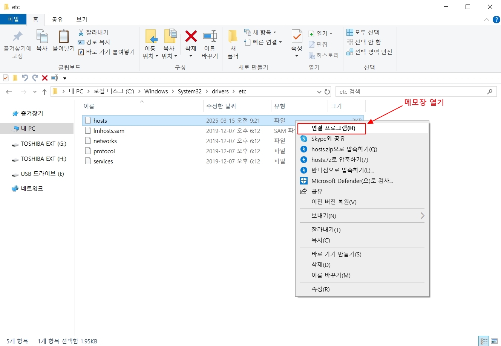Click 속성(R) in context menu

320,289
